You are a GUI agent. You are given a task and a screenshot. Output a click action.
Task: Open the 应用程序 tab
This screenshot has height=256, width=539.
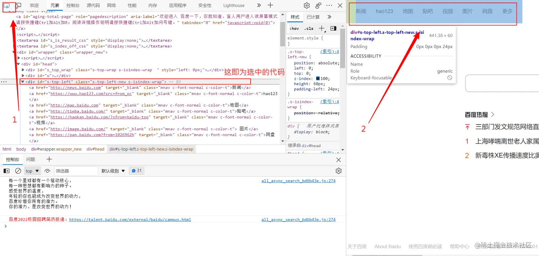pyautogui.click(x=178, y=5)
